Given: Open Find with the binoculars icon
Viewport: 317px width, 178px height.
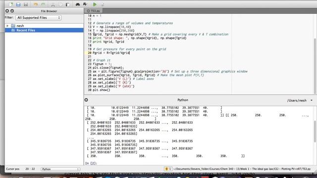Looking at the screenshot, I should [x=78, y=4].
